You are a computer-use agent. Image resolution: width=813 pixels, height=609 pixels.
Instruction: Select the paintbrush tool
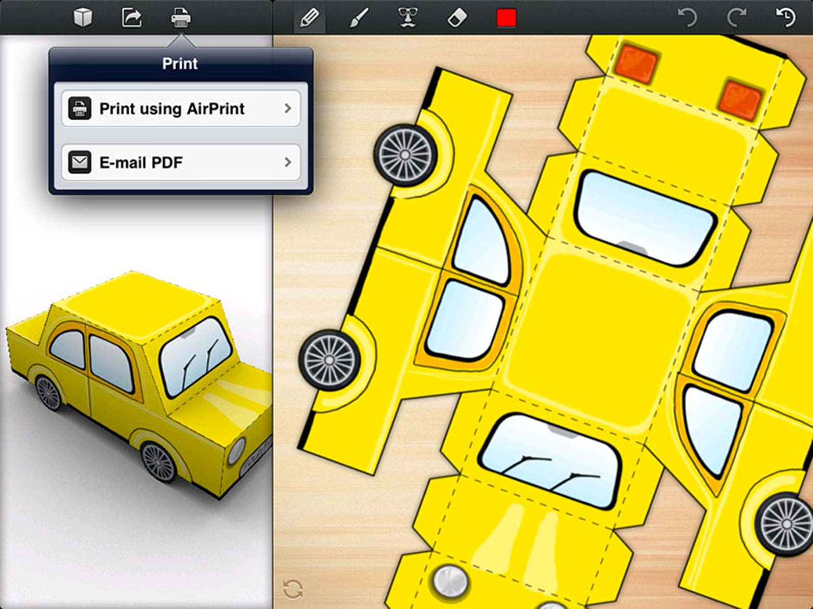click(x=359, y=18)
